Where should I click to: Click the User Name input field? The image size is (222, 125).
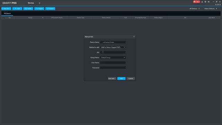click(113, 62)
